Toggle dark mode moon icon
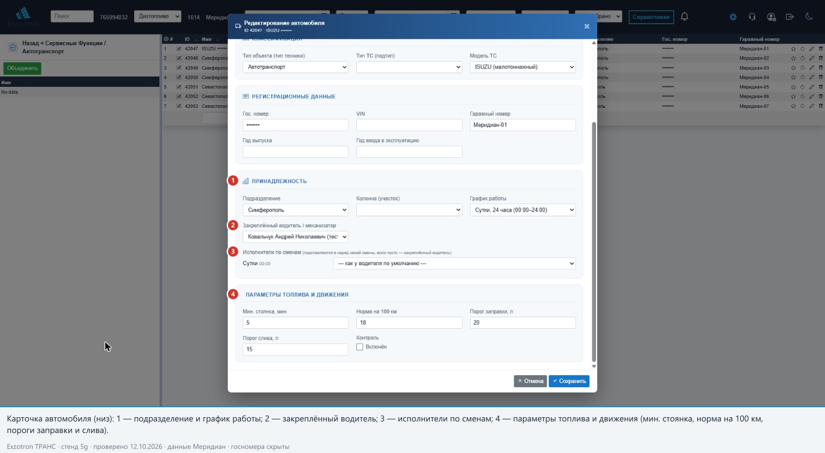Screen dimensions: 825x453 click(809, 17)
